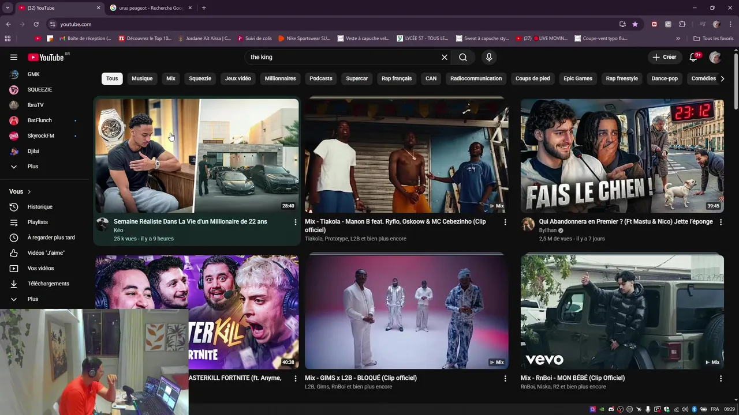Open GIMS x L2B BLOQUÉ mix thumbnail
The height and width of the screenshot is (415, 739).
(406, 312)
